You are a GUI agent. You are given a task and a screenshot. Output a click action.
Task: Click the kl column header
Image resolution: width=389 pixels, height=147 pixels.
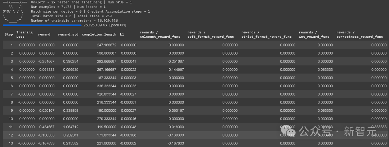click(123, 35)
